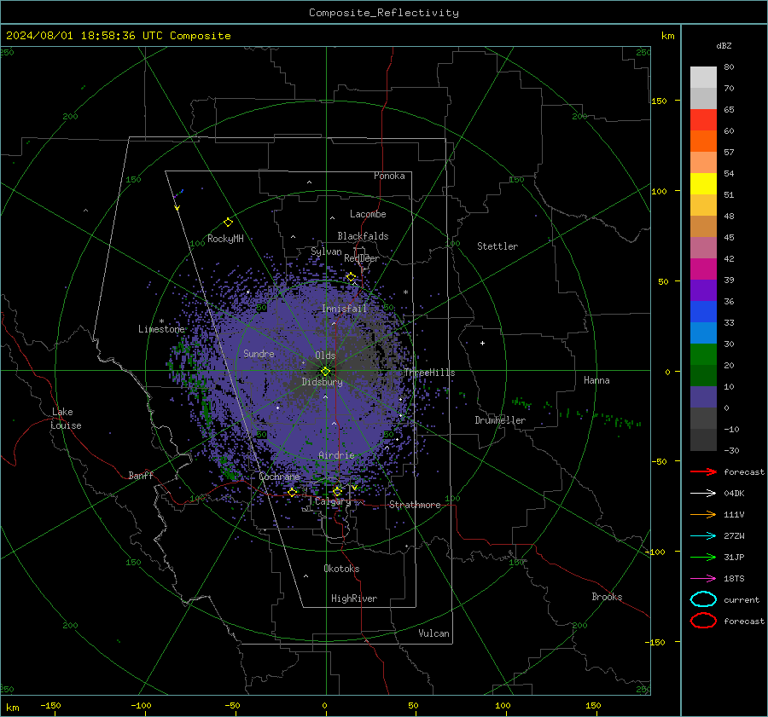The image size is (768, 717).
Task: Select the orange 60-57 dBZ swatch
Action: (x=703, y=141)
